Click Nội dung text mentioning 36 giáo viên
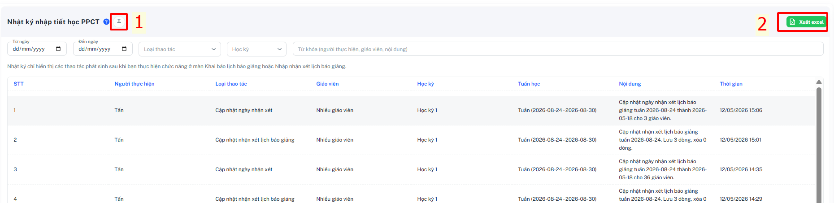Viewport: 834px width, 203px height. coord(663,169)
